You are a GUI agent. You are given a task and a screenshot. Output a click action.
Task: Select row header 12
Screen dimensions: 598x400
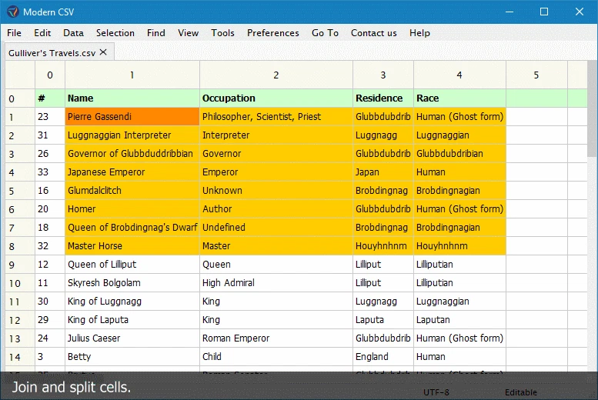coord(20,320)
